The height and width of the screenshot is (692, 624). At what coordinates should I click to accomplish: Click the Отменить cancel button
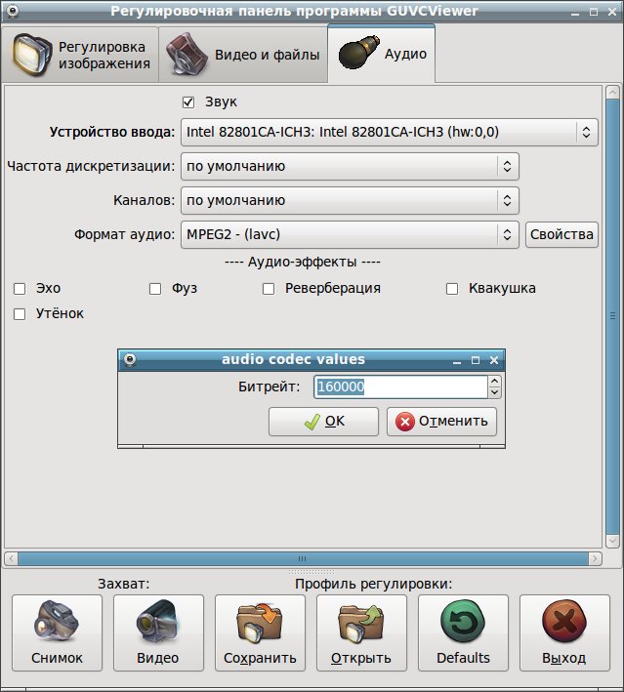coord(441,422)
